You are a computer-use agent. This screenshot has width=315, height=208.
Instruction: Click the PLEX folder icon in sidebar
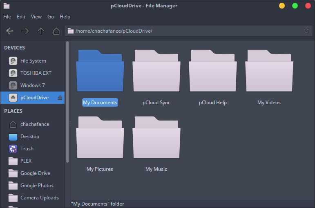tap(13, 161)
